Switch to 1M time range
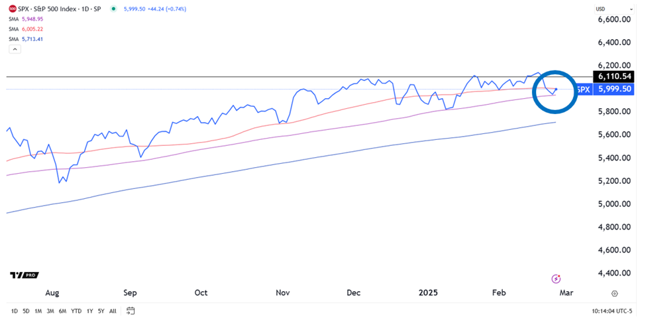Screen dimensions: 646x317 click(38, 310)
